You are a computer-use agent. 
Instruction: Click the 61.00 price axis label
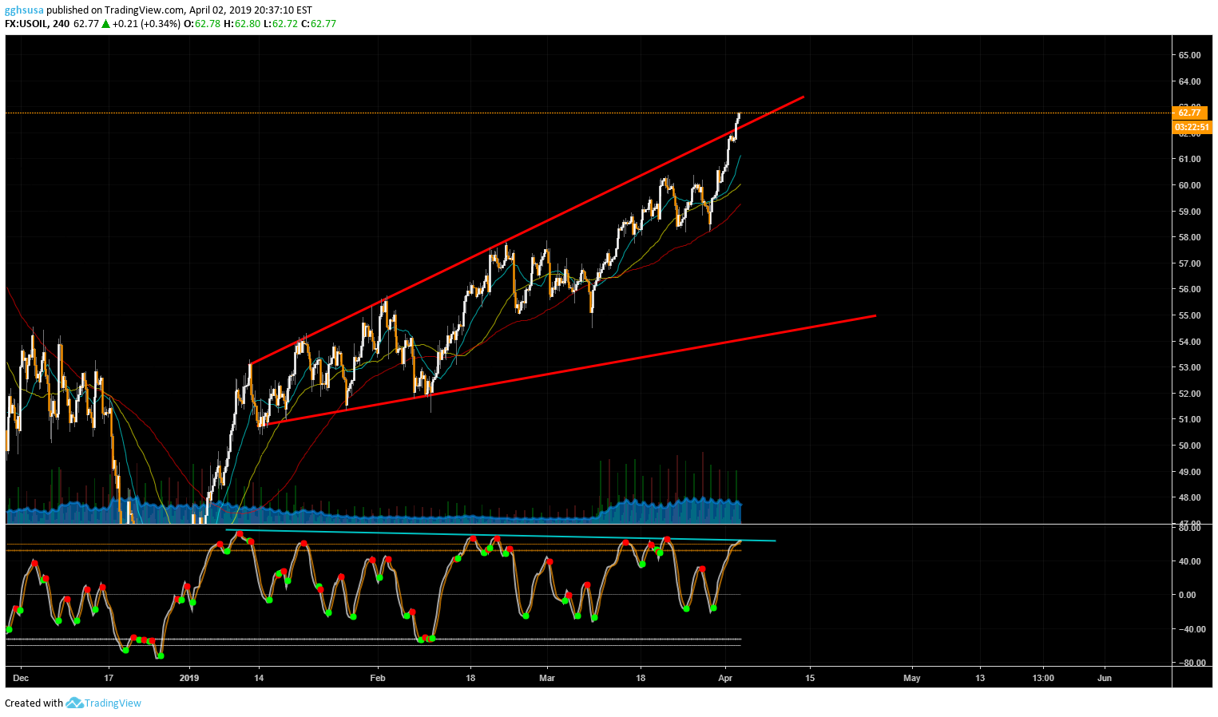click(x=1189, y=159)
